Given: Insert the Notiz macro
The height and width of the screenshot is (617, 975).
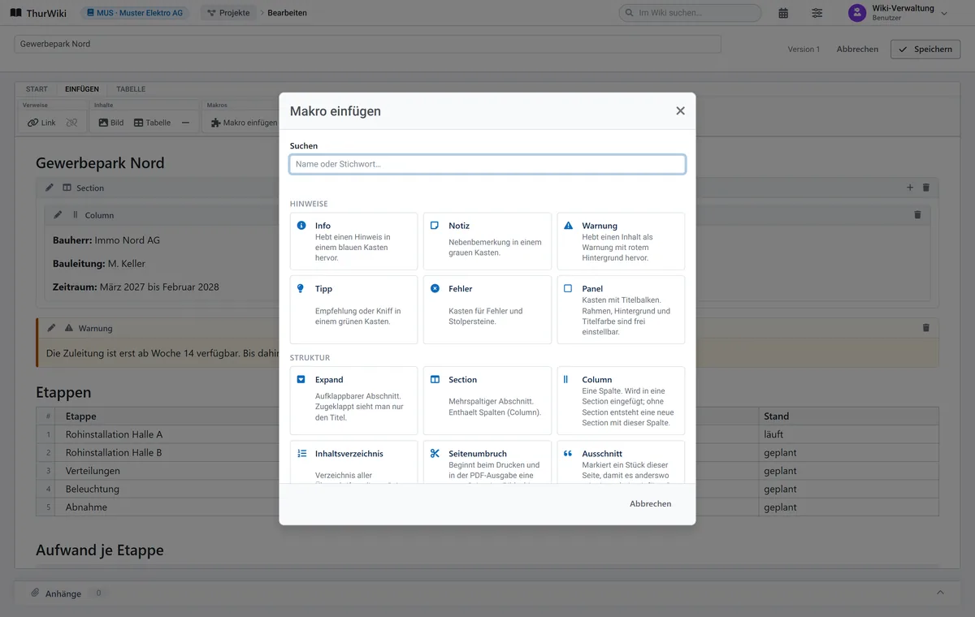Looking at the screenshot, I should coord(487,241).
